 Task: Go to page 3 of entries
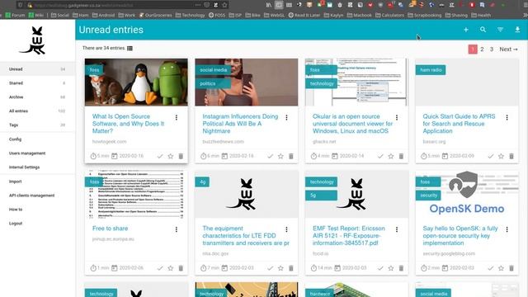(x=492, y=49)
